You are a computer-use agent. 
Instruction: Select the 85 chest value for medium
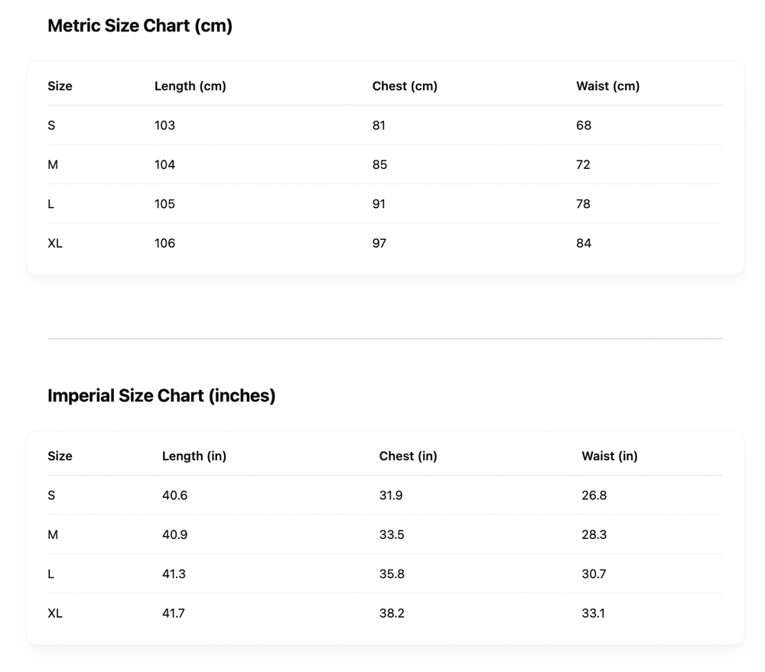379,165
